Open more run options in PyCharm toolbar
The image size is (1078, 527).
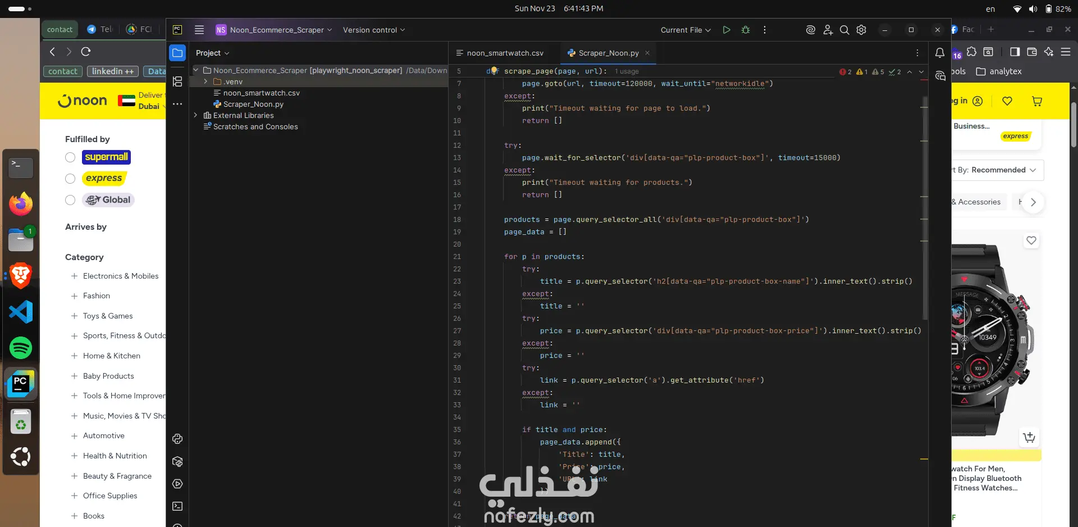click(x=765, y=30)
